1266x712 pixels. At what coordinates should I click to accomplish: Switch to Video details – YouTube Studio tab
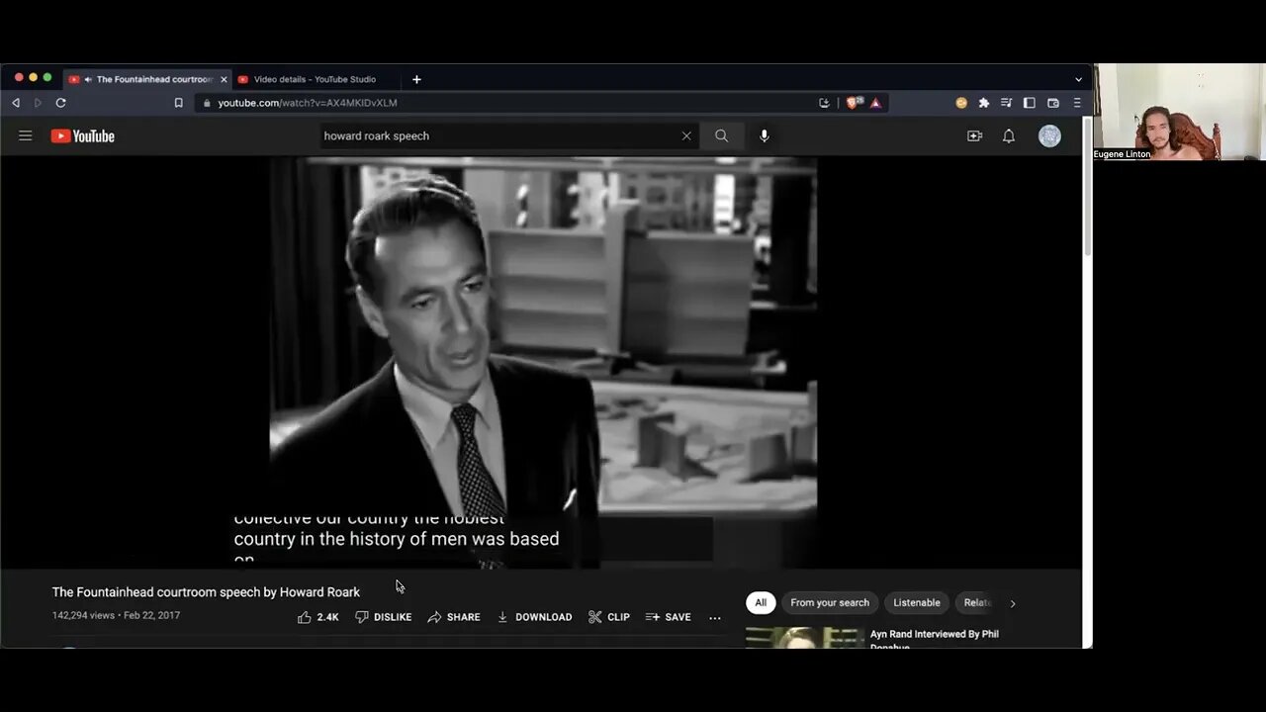coord(315,79)
